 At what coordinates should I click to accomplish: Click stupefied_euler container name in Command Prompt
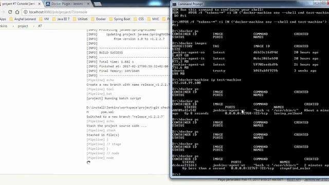(x=295, y=168)
